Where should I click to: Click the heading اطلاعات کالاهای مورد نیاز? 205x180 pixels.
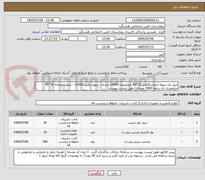(x=182, y=94)
